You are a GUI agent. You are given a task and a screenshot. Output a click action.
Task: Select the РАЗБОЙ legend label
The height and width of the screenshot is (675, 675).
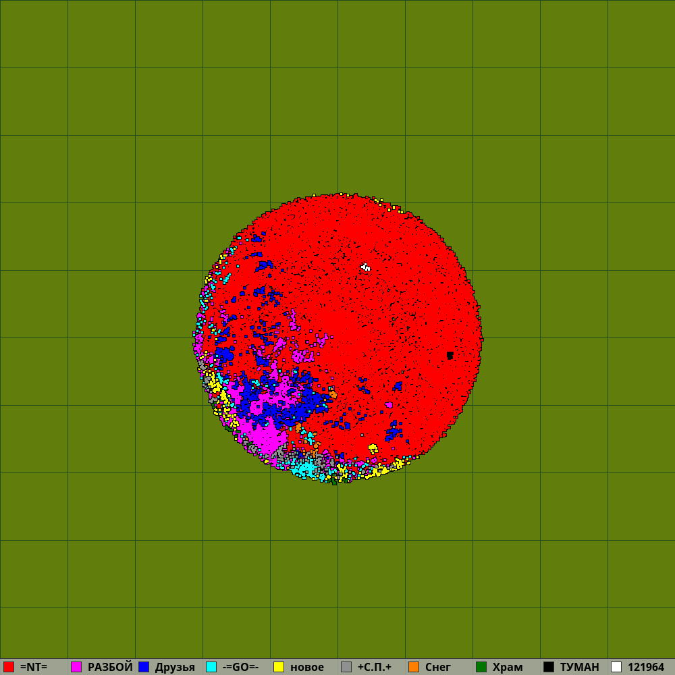pyautogui.click(x=110, y=667)
